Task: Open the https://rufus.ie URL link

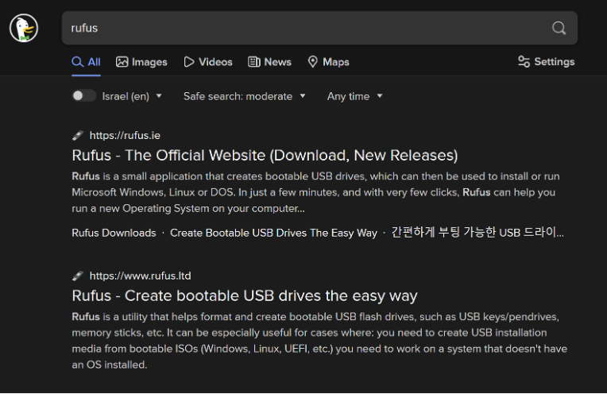Action: pyautogui.click(x=125, y=136)
